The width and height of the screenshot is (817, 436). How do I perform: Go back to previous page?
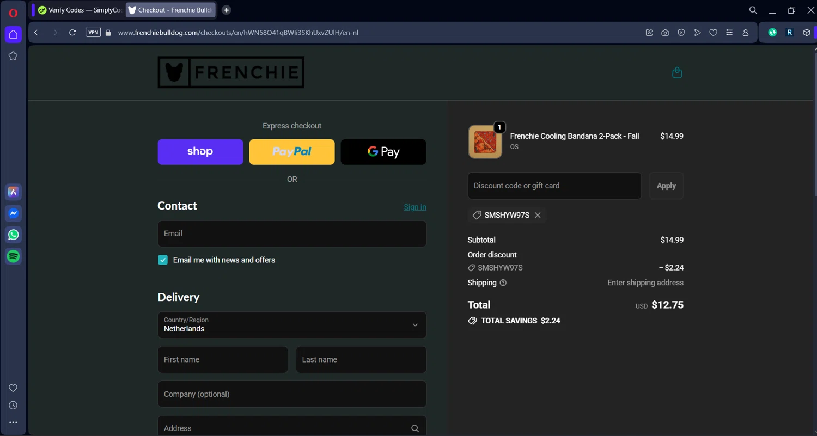36,33
